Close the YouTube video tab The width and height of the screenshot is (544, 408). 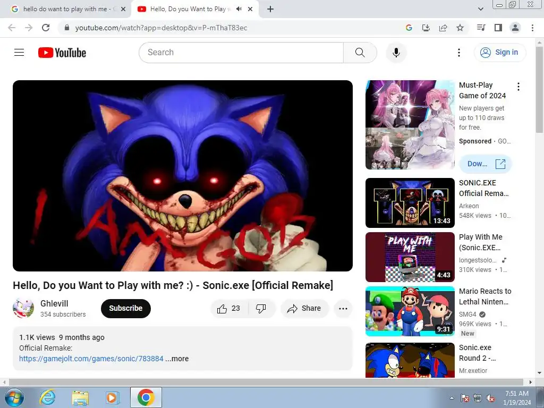point(250,10)
